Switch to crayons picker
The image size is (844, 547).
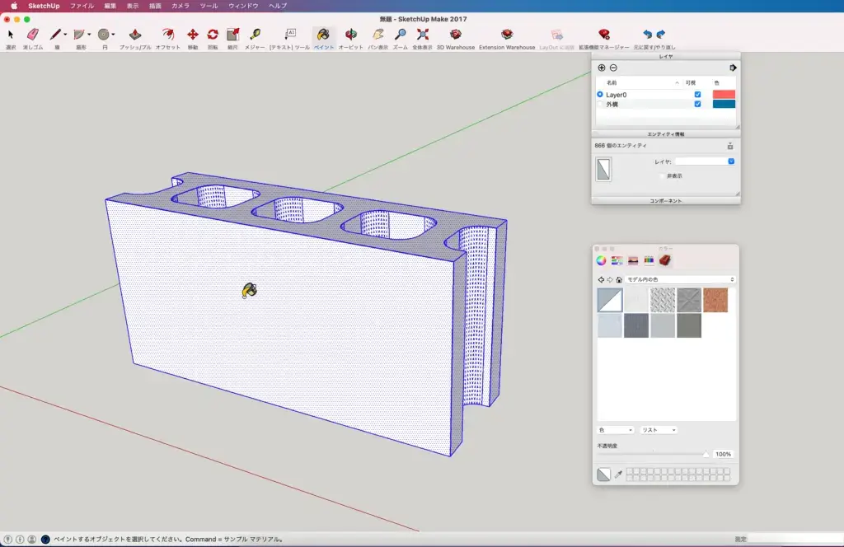click(649, 260)
